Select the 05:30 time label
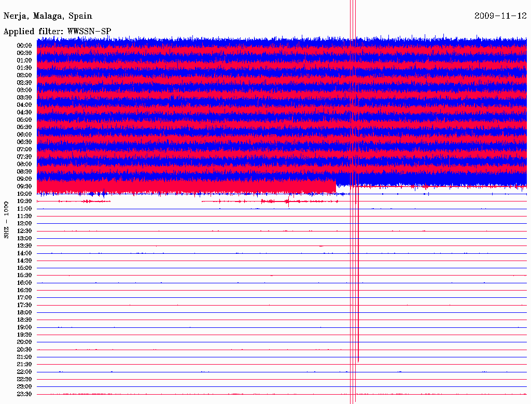 click(24, 127)
